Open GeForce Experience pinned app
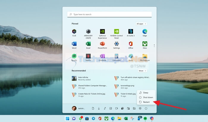The height and width of the screenshot is (122, 208). pyautogui.click(x=103, y=34)
